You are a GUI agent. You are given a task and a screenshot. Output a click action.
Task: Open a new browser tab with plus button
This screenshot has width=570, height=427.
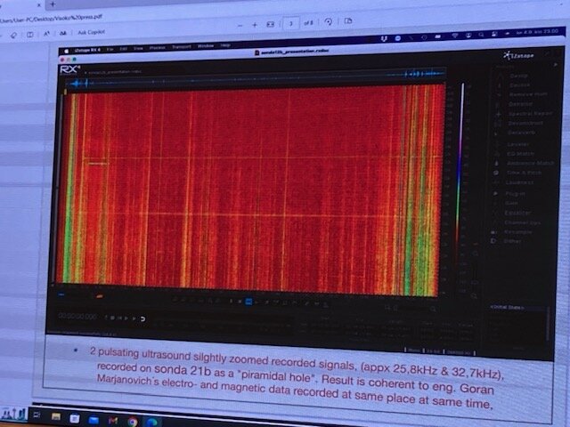53,4
